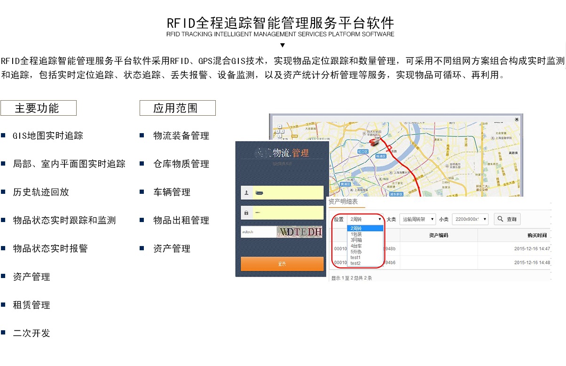566x366 pixels.
Task: Click the lock icon beside password field
Action: 247,213
